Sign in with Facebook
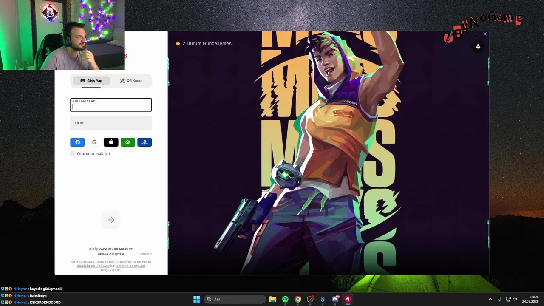The image size is (544, 306). point(77,142)
